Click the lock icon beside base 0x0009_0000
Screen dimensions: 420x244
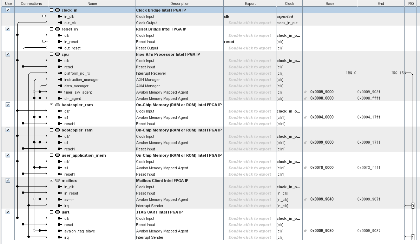(305, 143)
